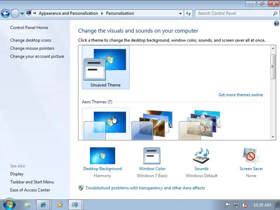Click the Screen Saver icon
The width and height of the screenshot is (280, 210).
(x=251, y=155)
